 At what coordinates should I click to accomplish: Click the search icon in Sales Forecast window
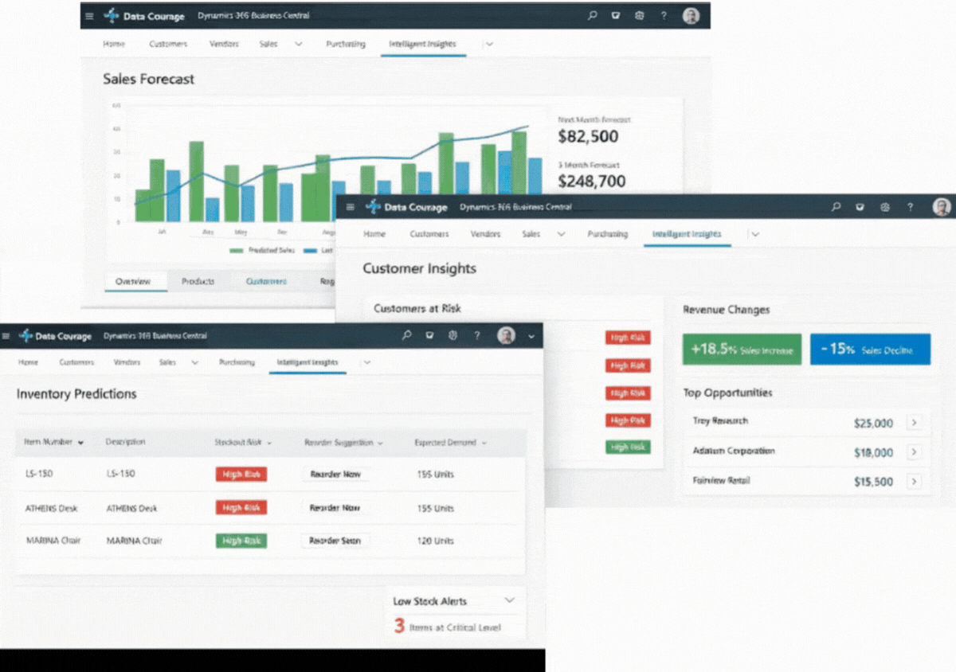click(x=592, y=16)
